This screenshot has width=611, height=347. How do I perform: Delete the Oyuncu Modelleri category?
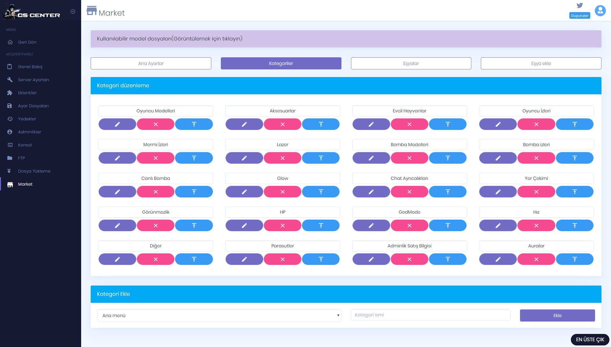pyautogui.click(x=156, y=124)
